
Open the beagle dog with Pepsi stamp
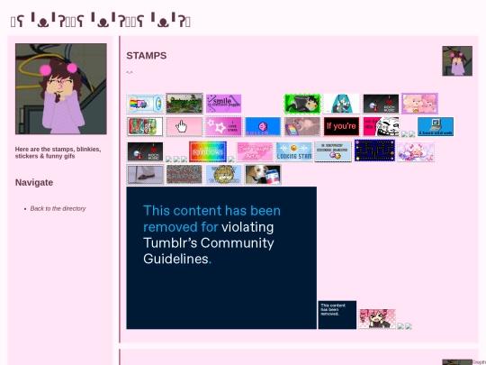point(263,175)
